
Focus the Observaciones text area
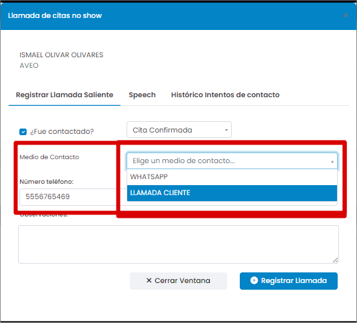pos(178,244)
